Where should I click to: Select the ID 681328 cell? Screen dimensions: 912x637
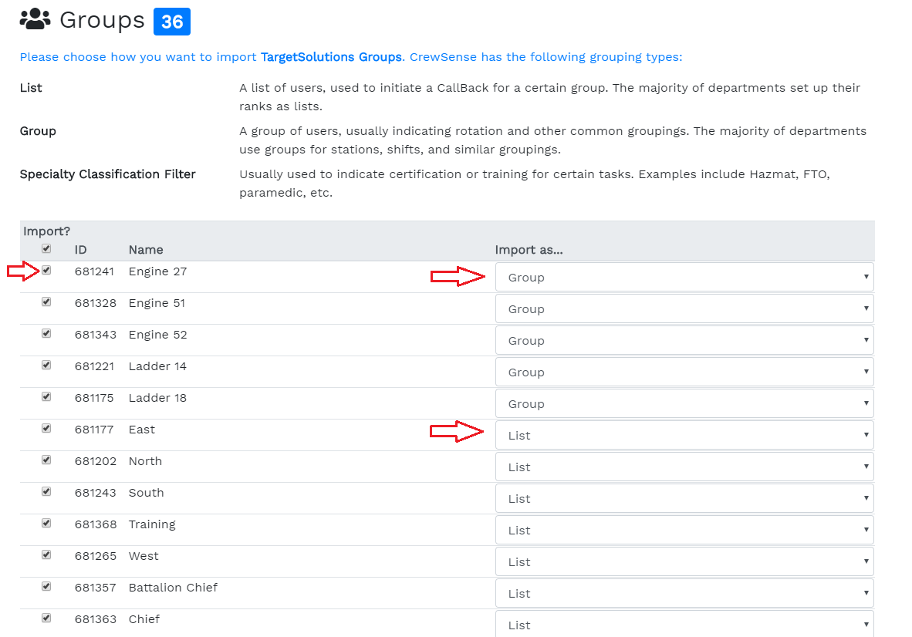click(96, 303)
